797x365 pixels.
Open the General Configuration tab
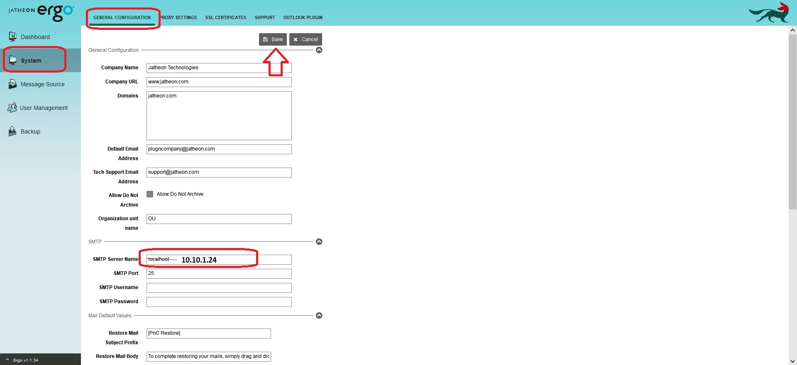point(122,17)
